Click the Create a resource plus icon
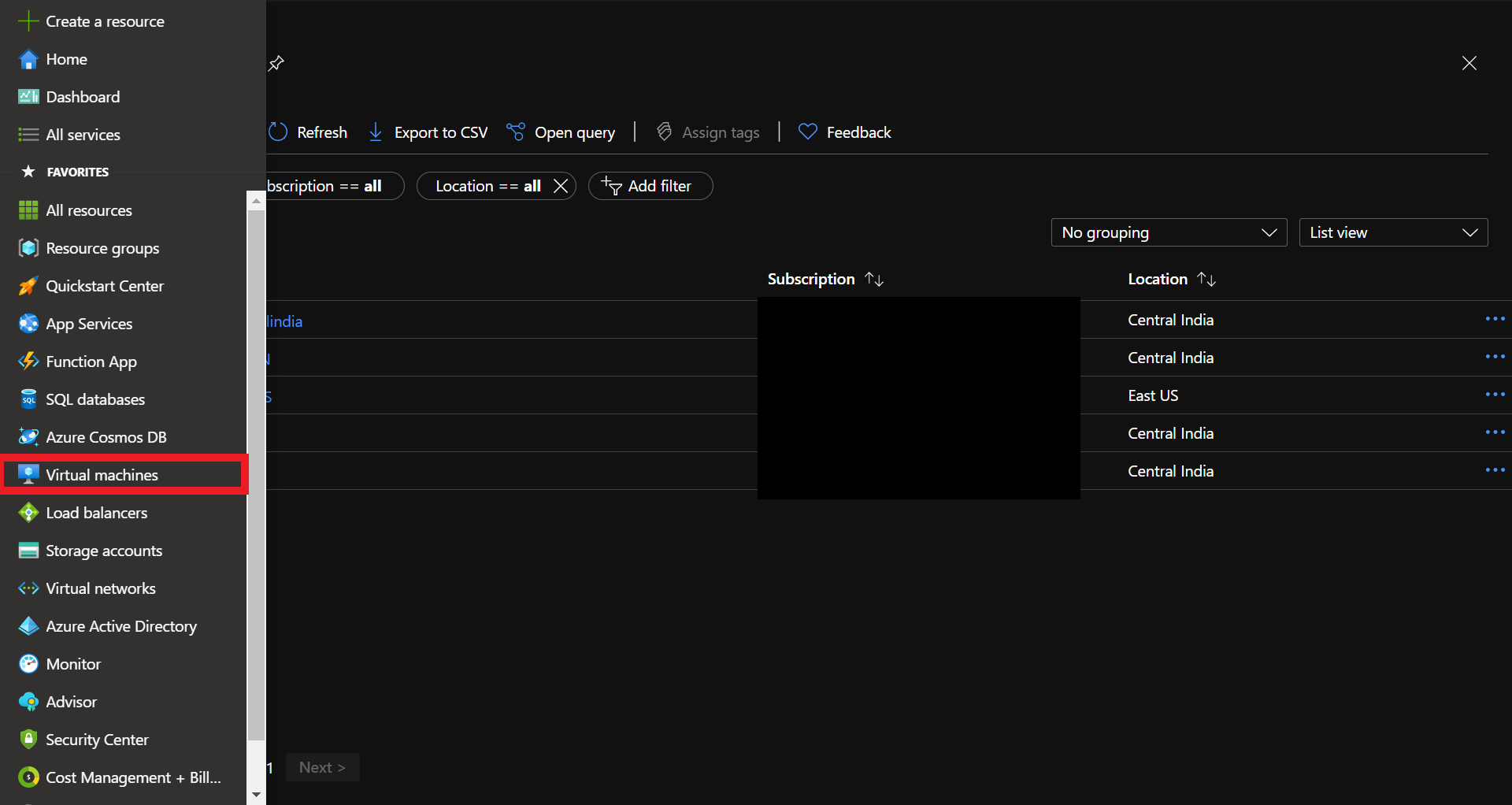This screenshot has width=1512, height=805. (28, 21)
